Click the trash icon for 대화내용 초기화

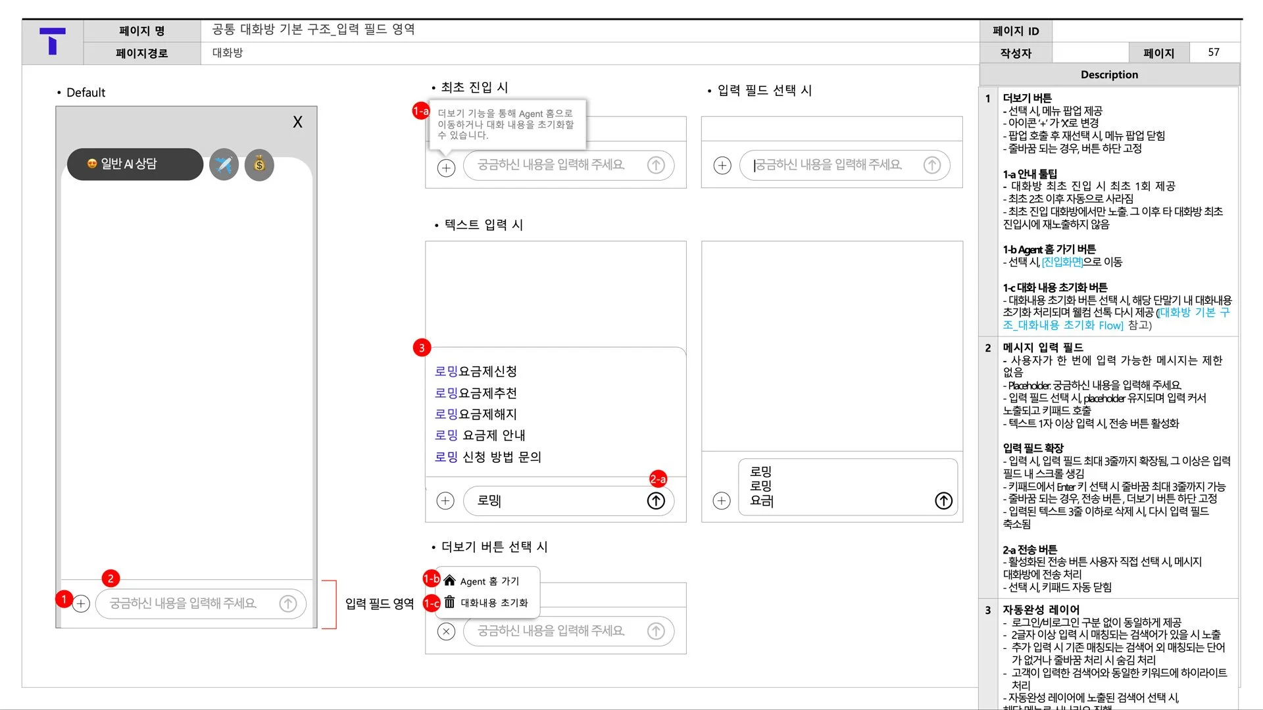450,602
